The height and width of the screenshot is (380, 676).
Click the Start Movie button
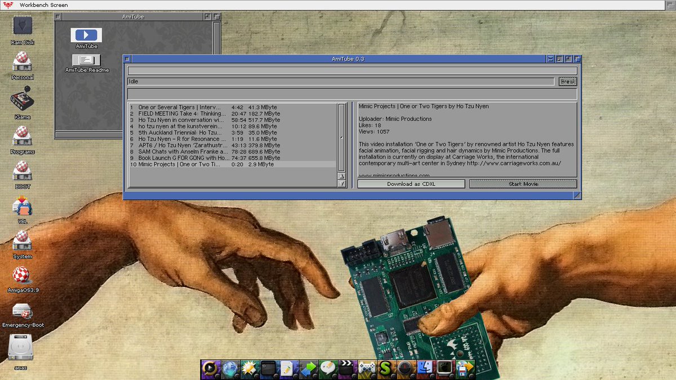[523, 184]
